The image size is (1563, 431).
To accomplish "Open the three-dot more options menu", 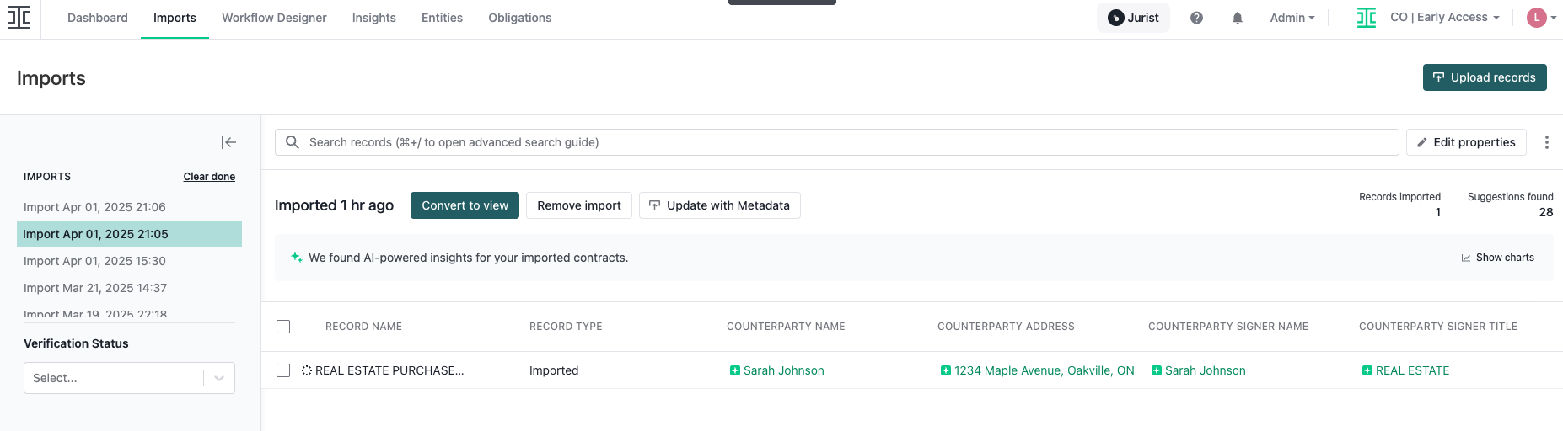I will point(1546,142).
